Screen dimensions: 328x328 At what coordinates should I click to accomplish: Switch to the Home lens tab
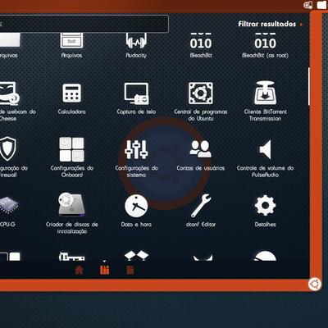[x=79, y=270]
